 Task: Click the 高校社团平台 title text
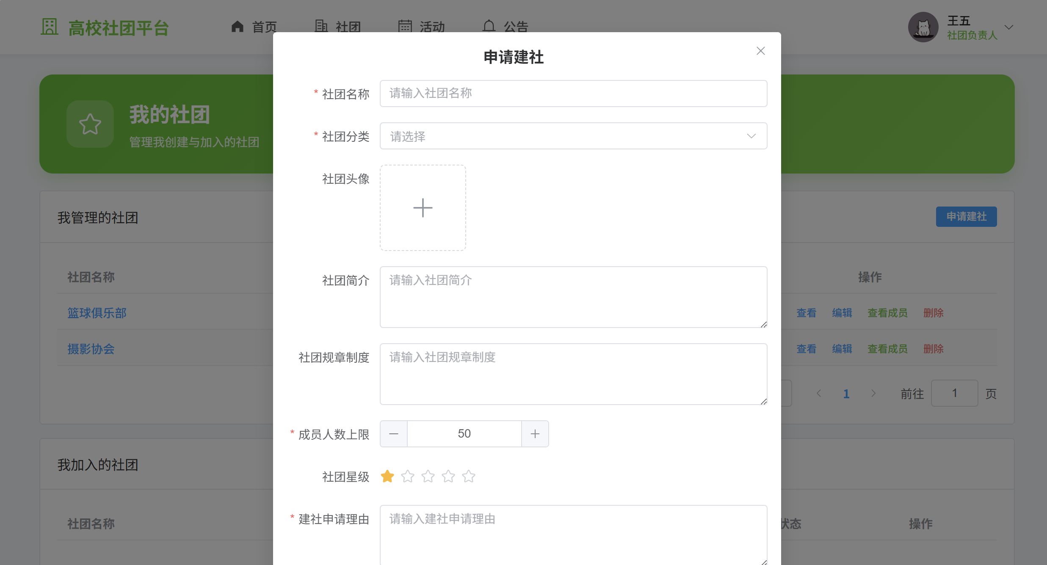[x=119, y=28]
